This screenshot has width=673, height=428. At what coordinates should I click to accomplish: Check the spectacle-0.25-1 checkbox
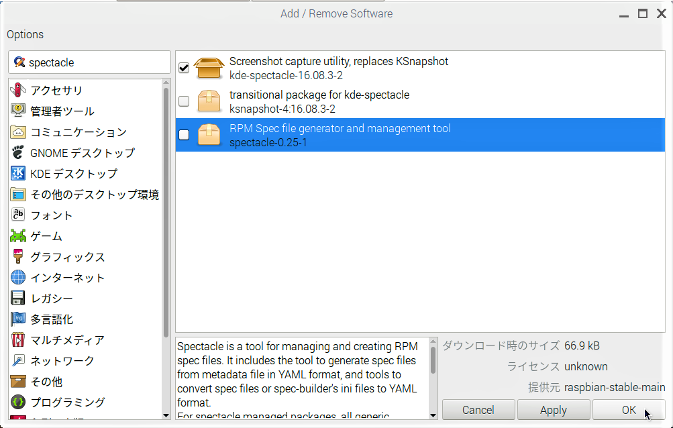pyautogui.click(x=184, y=135)
